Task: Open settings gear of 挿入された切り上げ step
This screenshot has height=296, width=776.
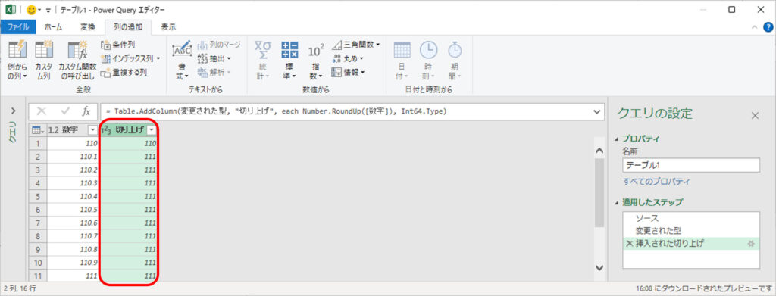Action: (751, 243)
